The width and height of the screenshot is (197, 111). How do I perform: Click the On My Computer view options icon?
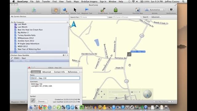[x=67, y=22]
